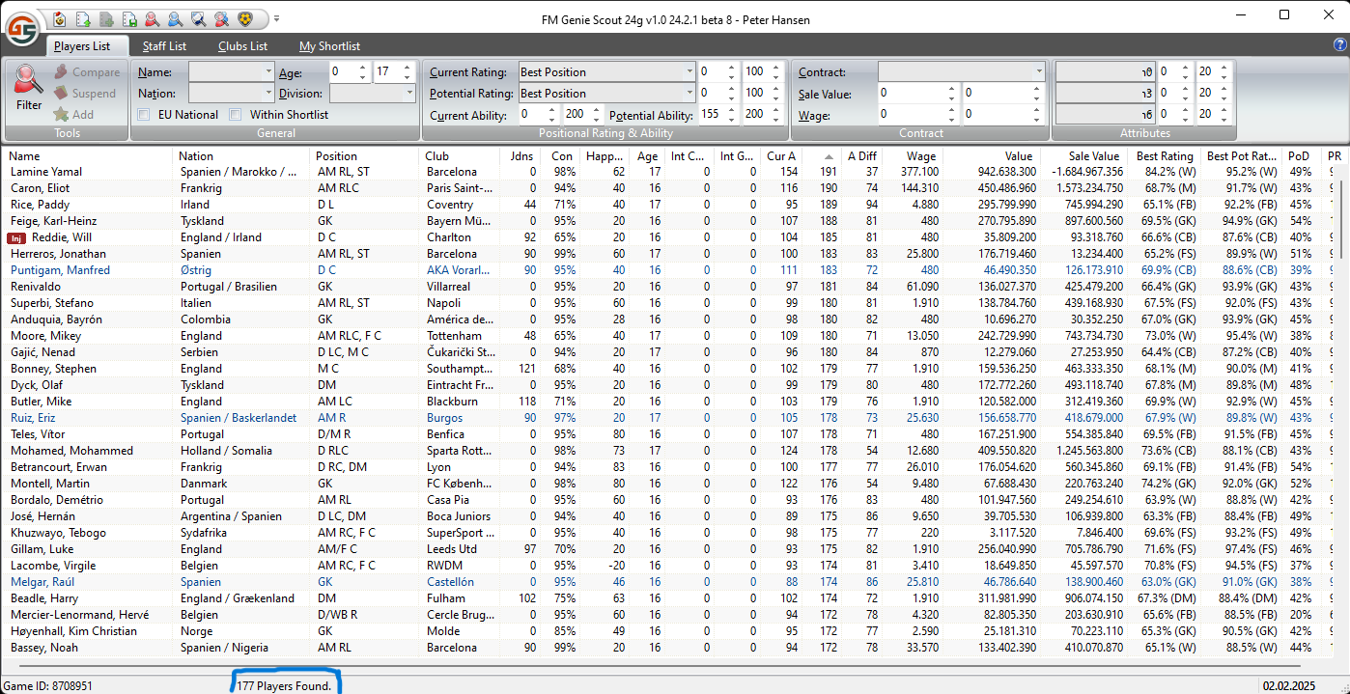
Task: Click the page with floppy disk toolbar icon
Action: click(x=128, y=18)
